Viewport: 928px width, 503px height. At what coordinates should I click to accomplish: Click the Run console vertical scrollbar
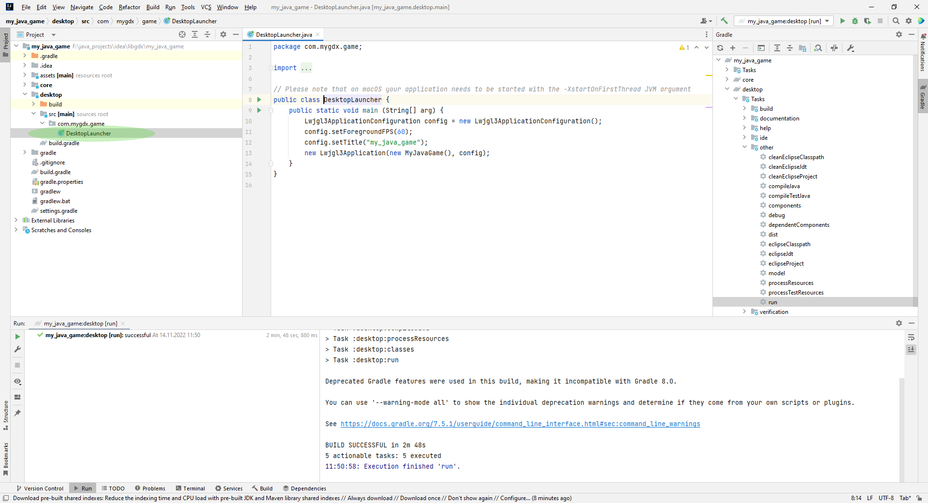click(901, 429)
